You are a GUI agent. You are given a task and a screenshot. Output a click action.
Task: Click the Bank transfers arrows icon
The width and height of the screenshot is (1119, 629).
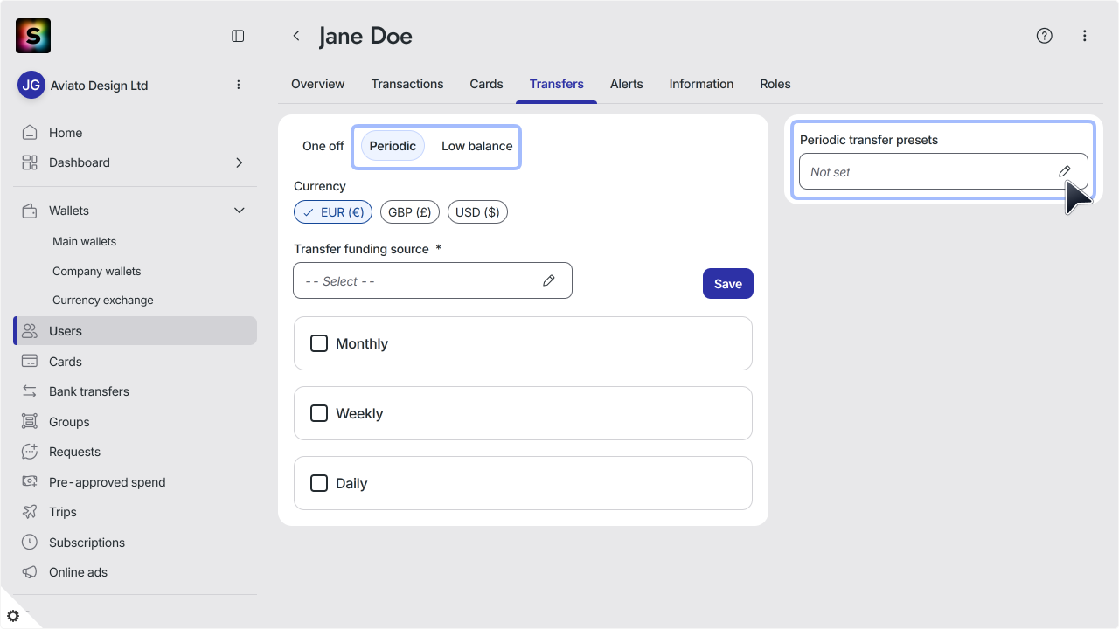pyautogui.click(x=30, y=391)
